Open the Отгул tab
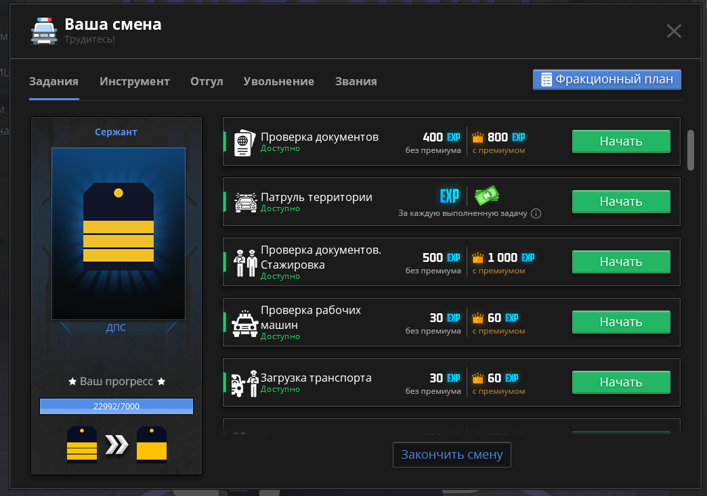 [207, 82]
